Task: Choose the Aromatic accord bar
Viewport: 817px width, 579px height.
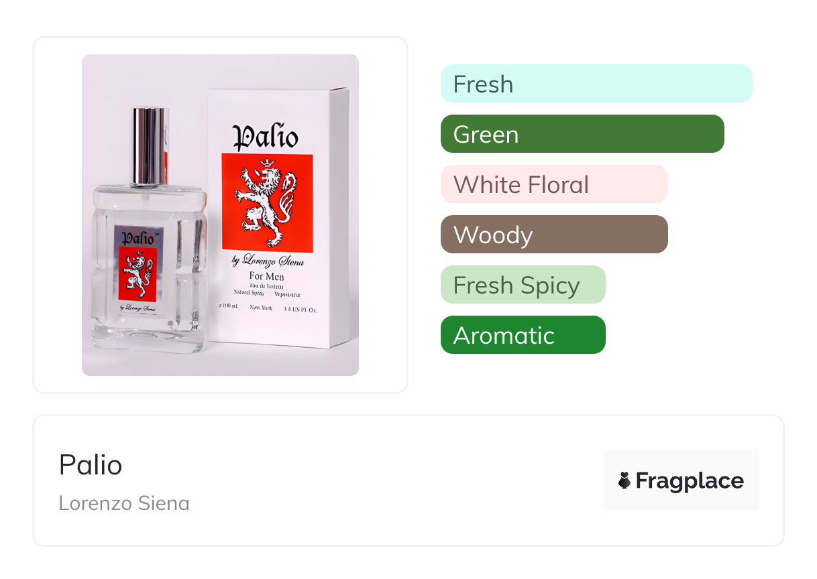Action: [523, 335]
